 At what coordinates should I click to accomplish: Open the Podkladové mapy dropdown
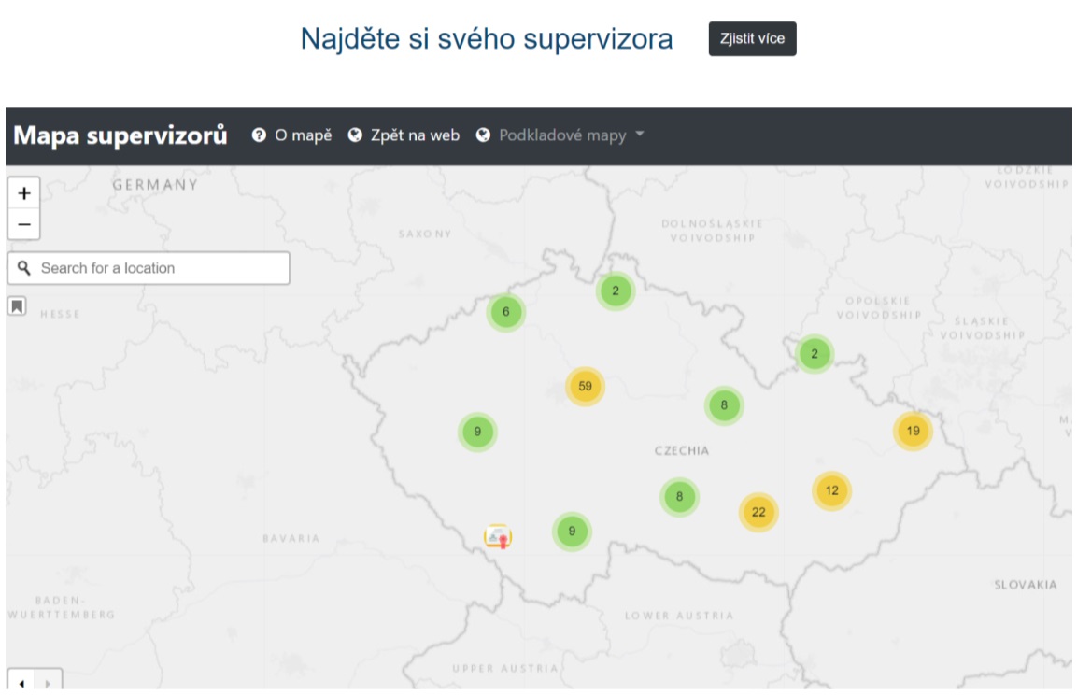tap(560, 135)
